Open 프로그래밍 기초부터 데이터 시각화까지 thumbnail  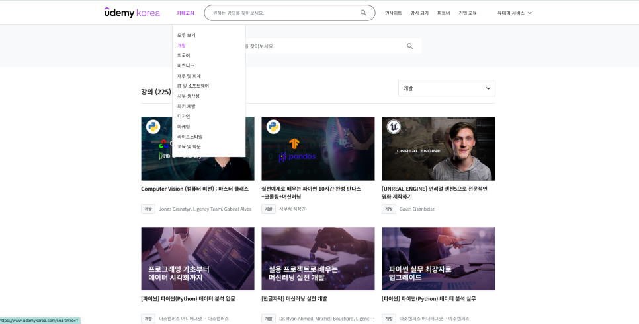198,259
